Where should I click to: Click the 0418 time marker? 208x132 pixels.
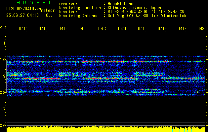click(162, 29)
